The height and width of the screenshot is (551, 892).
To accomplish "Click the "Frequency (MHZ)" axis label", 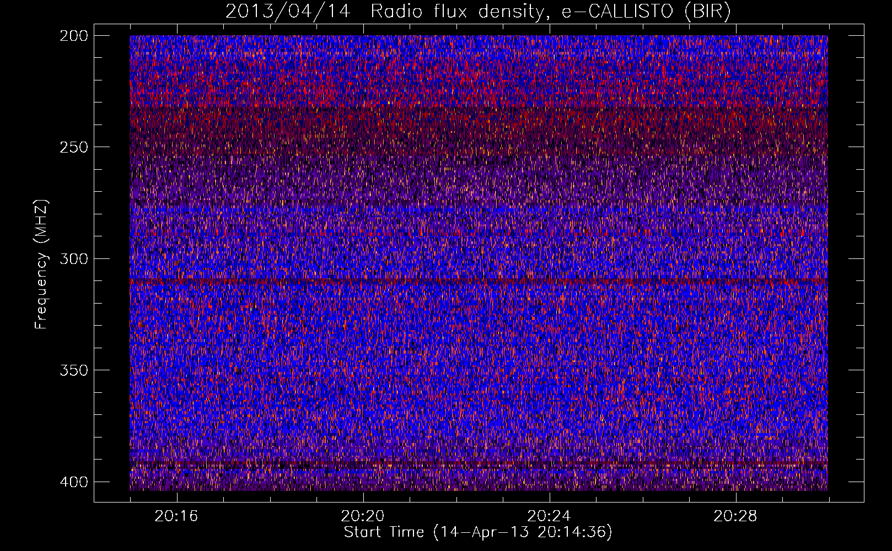I will point(42,264).
